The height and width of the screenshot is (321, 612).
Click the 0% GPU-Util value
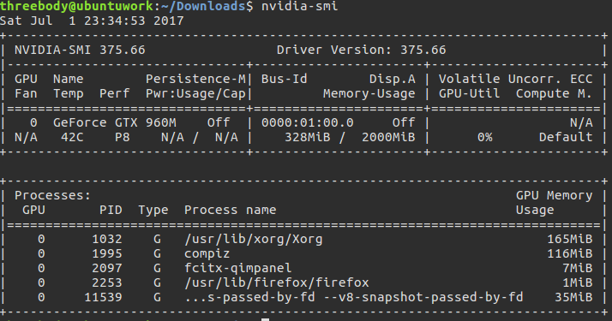[x=485, y=137]
